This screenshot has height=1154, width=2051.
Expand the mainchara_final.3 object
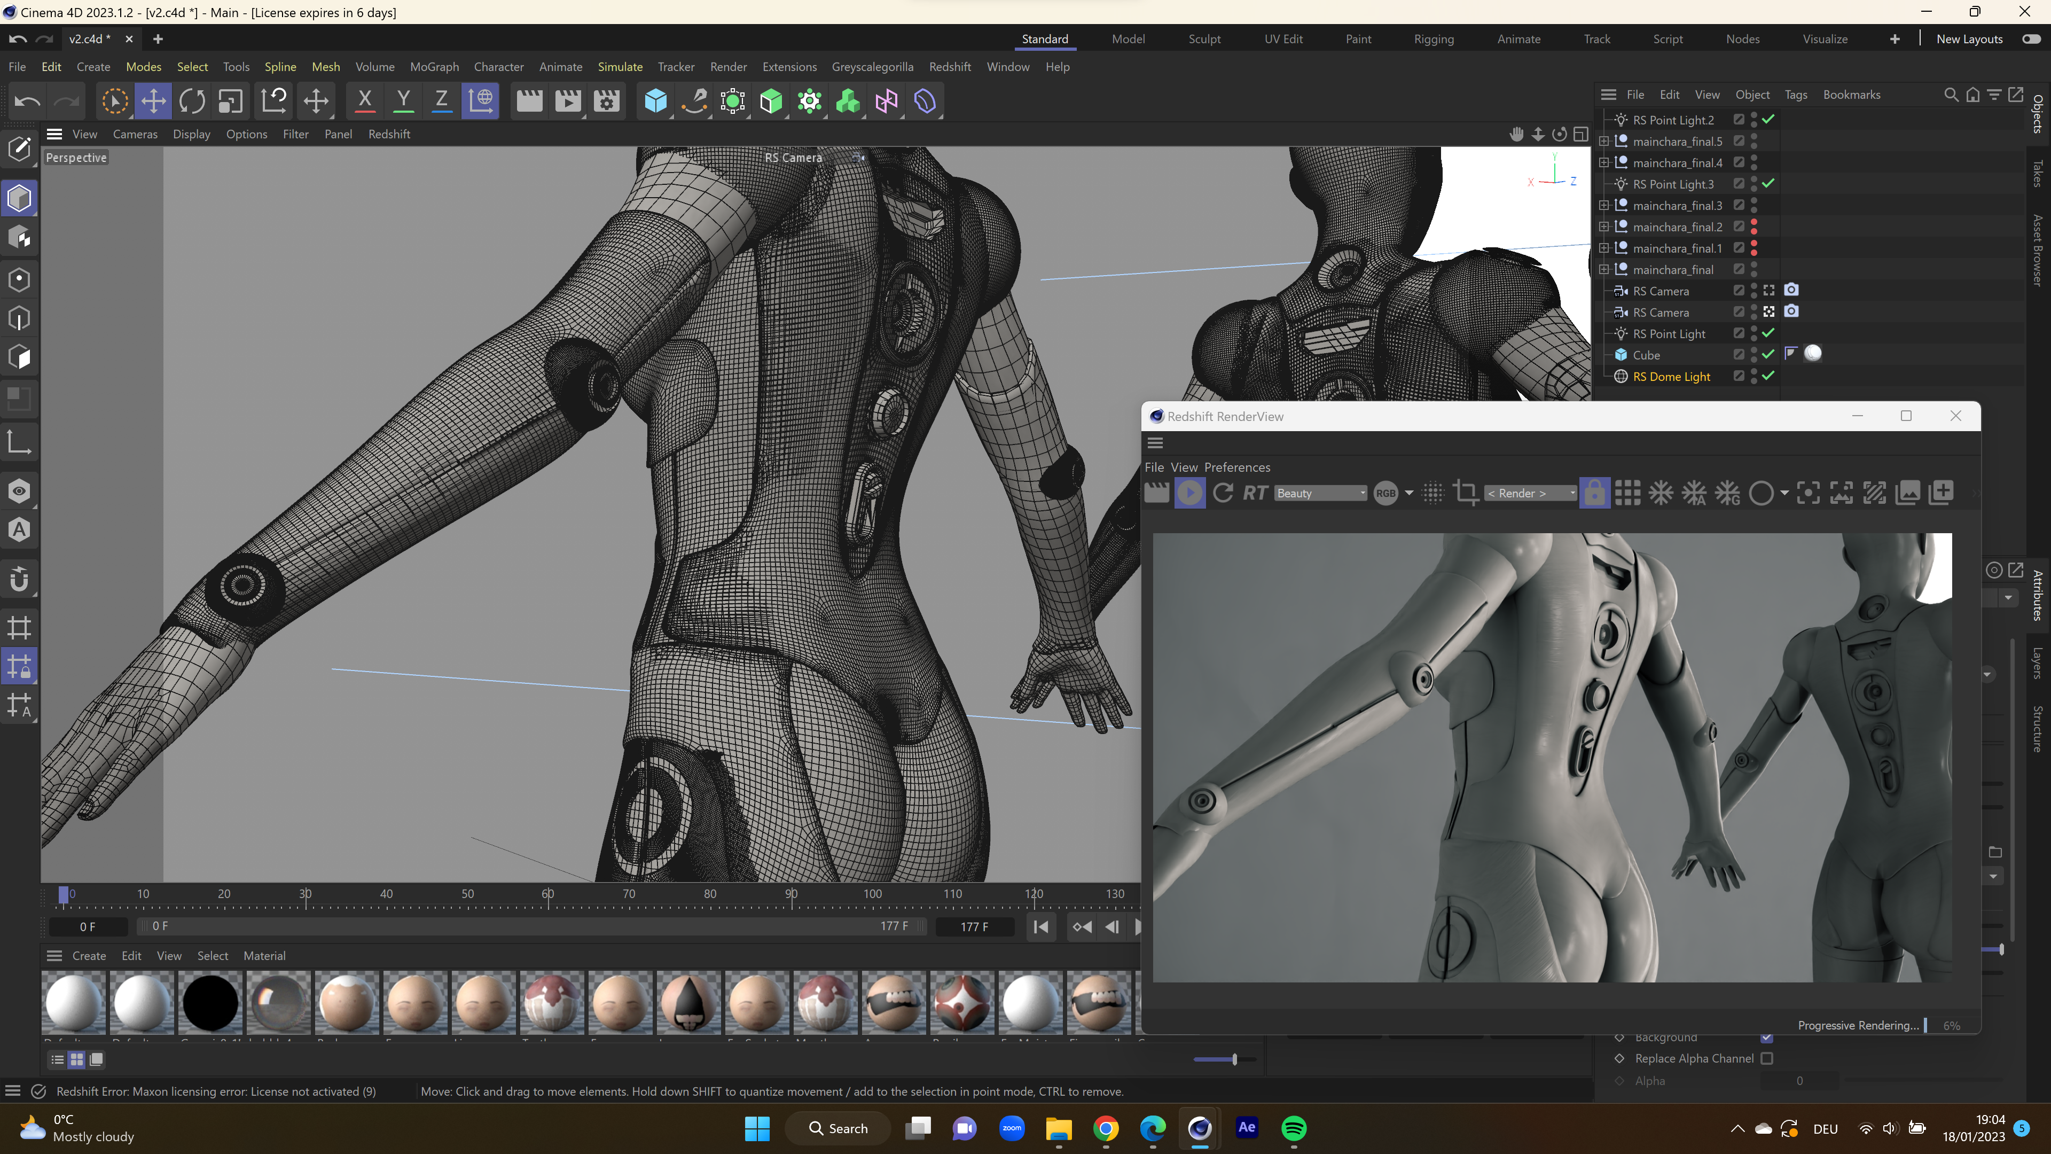click(1604, 206)
